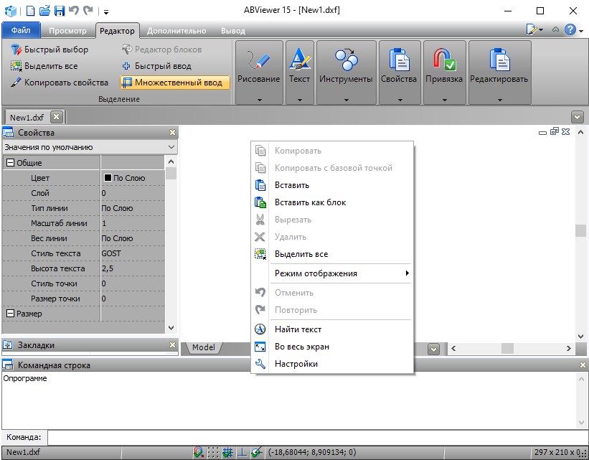Toggle snap magnet in status bar
This screenshot has height=460, width=589.
click(199, 452)
